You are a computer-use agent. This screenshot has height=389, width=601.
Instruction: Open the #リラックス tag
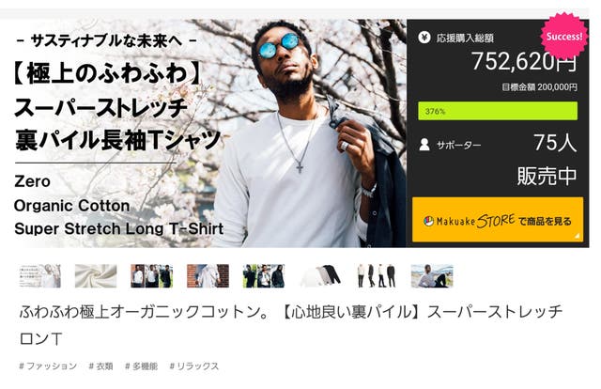pyautogui.click(x=194, y=366)
